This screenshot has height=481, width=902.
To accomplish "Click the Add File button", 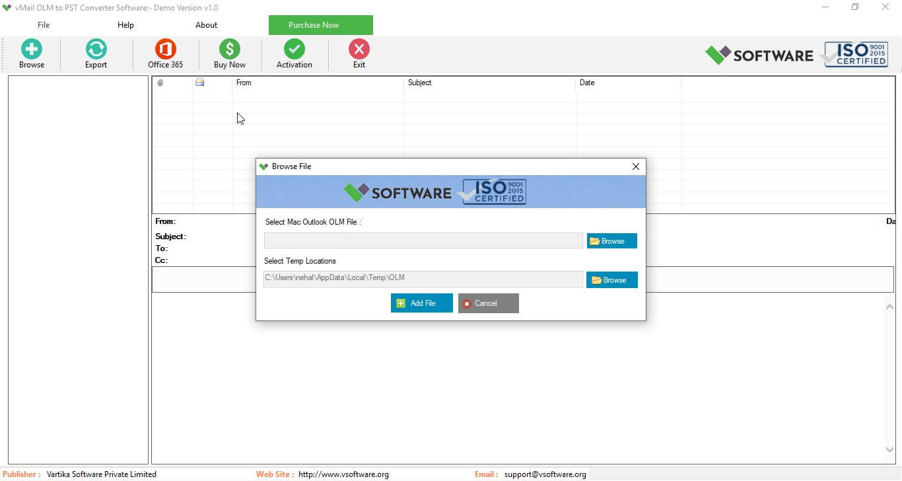I will (x=422, y=303).
